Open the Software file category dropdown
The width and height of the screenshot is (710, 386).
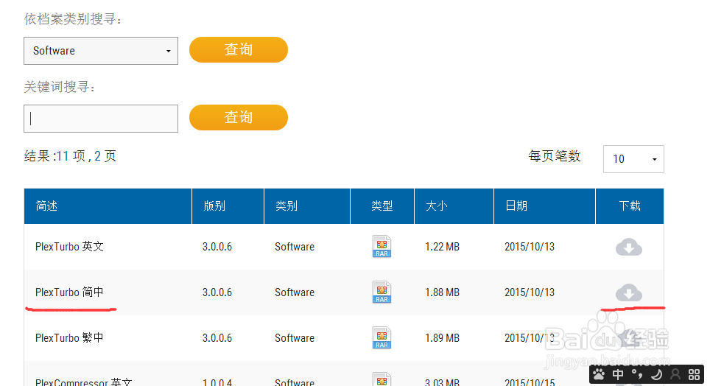(101, 51)
